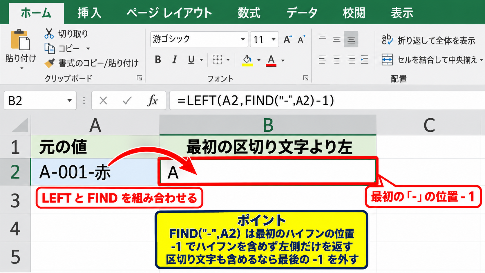
Task: Apply the yellow fill color bucket
Action: [x=247, y=60]
